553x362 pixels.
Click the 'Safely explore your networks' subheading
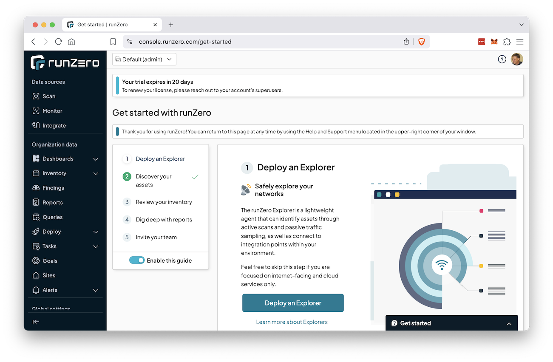tap(284, 190)
